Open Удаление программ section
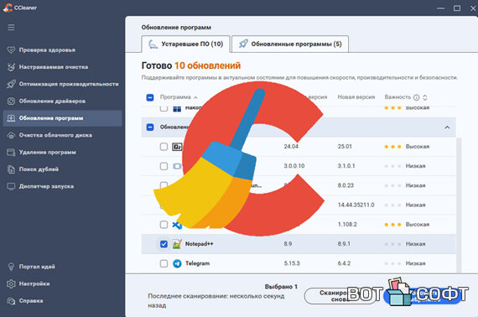The image size is (478, 317). click(48, 153)
